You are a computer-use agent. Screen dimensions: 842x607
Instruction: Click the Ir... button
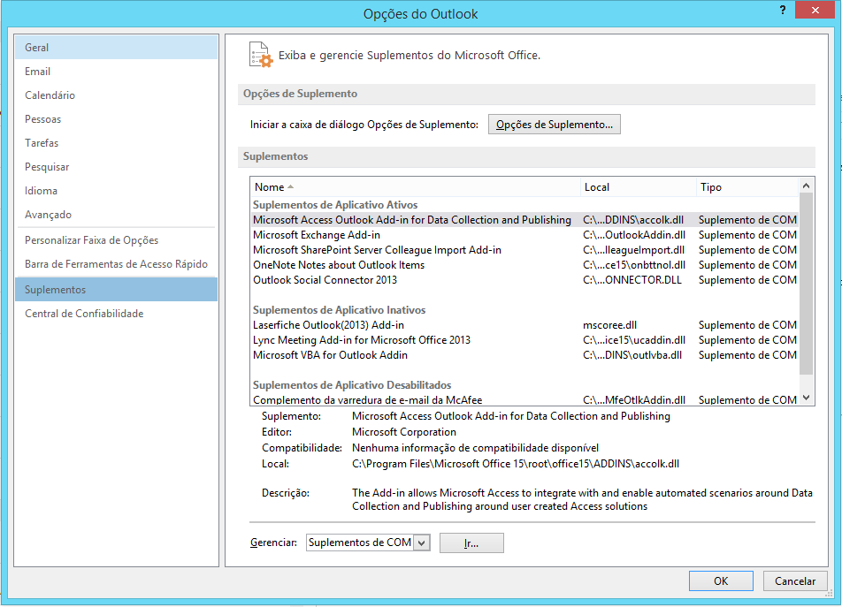[x=471, y=543]
